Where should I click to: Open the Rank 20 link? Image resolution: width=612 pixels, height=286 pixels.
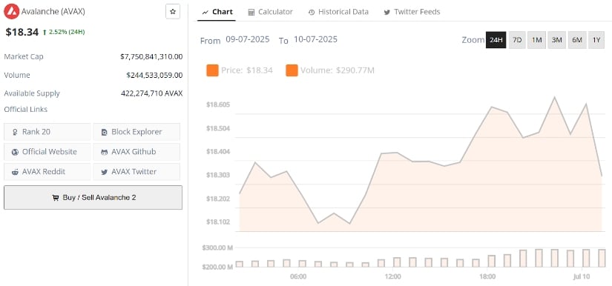tap(47, 132)
